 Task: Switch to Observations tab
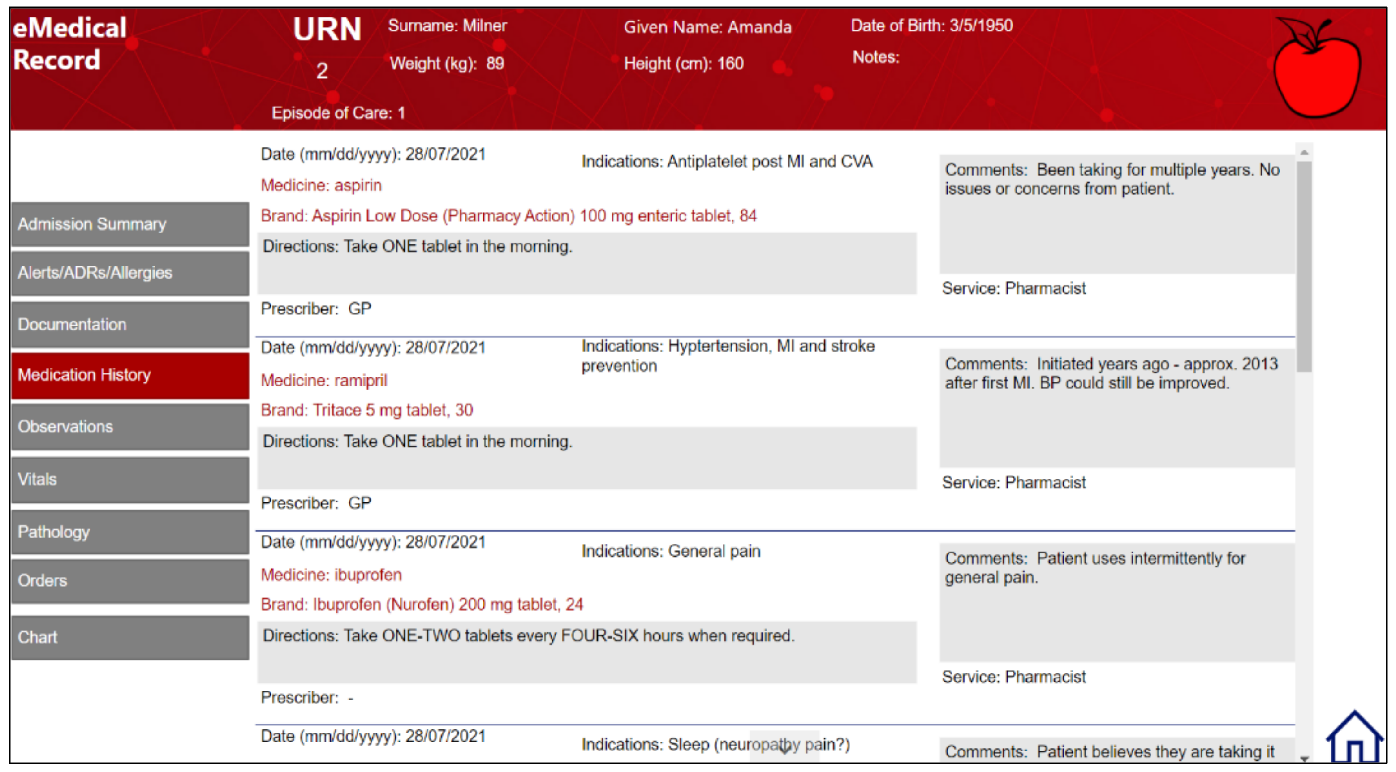(130, 427)
